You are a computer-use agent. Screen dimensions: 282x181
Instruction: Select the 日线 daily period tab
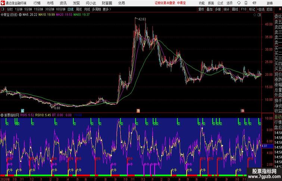click(x=70, y=9)
